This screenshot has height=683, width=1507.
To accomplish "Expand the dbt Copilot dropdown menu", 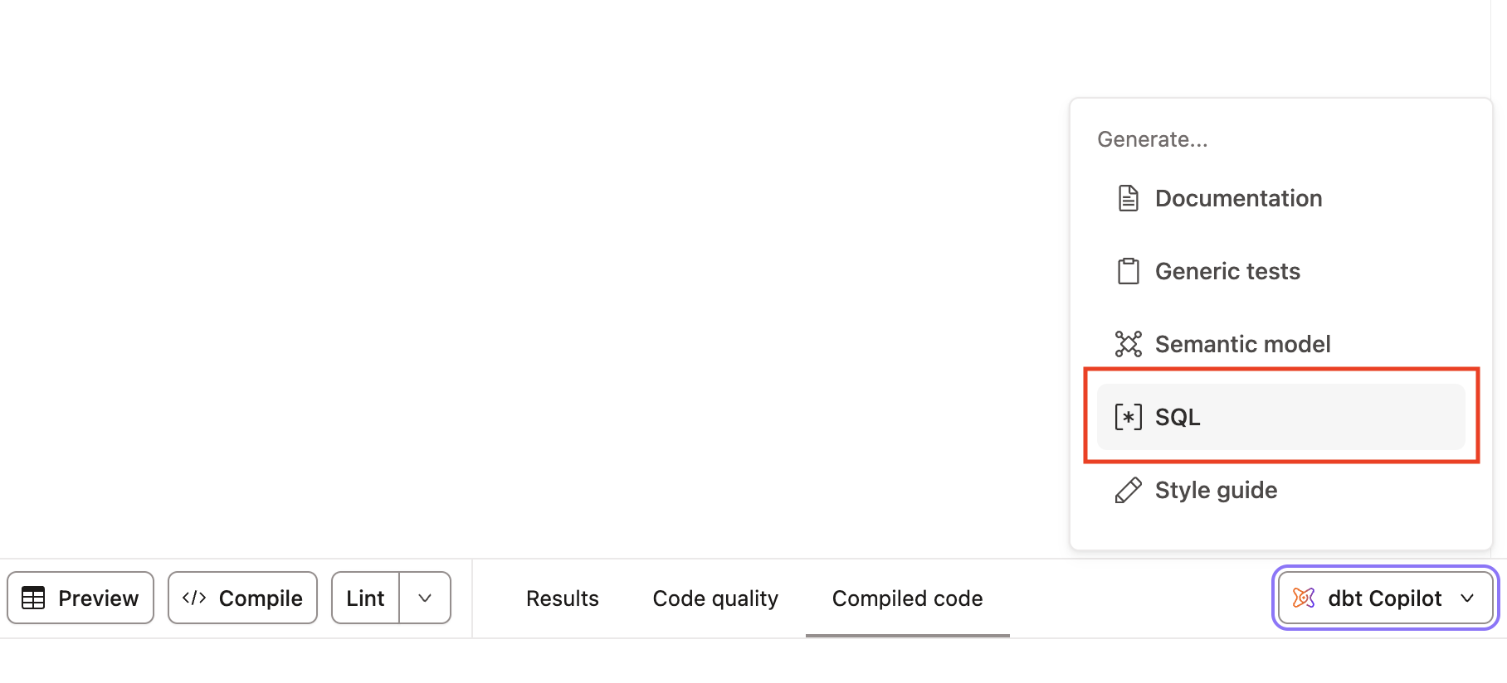I will coord(1466,598).
